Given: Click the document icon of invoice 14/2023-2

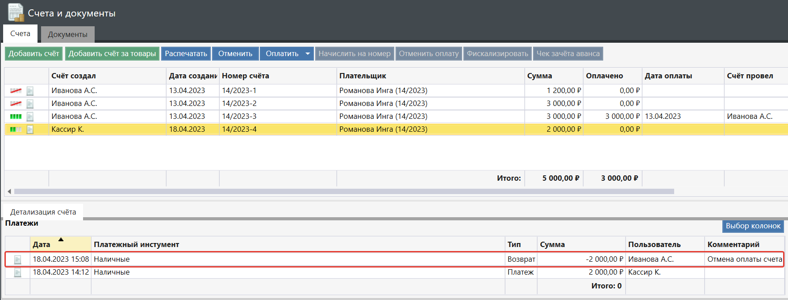Looking at the screenshot, I should click(30, 104).
